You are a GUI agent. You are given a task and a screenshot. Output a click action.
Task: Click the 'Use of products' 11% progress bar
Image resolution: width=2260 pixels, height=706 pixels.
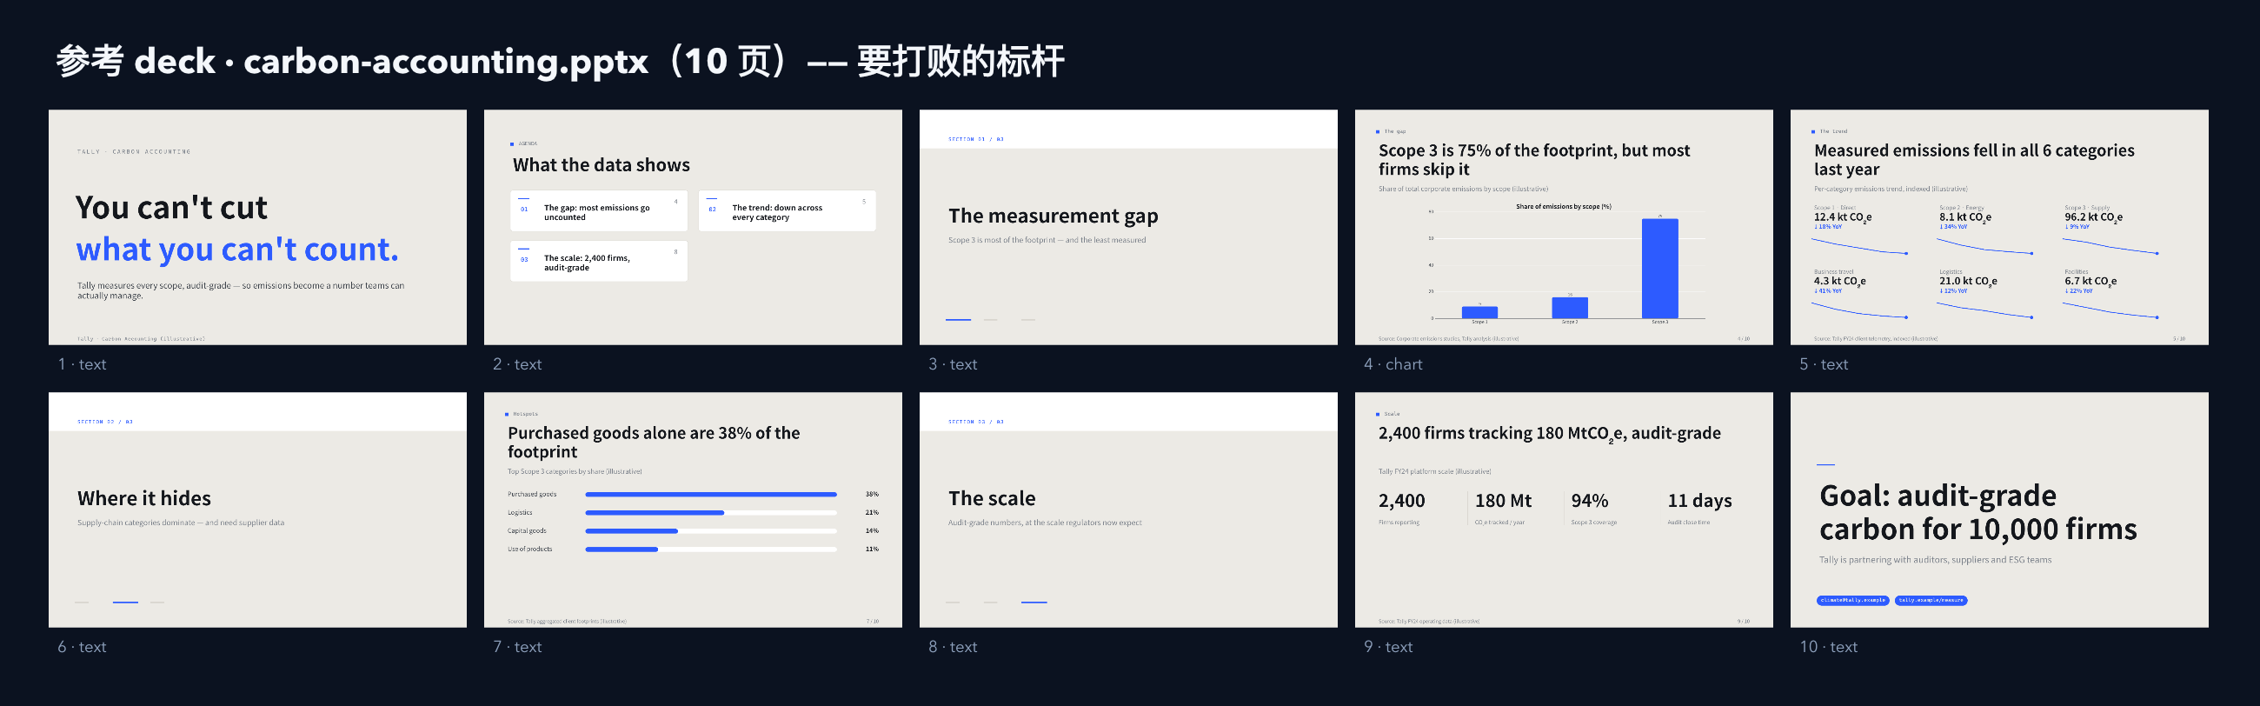tap(711, 549)
